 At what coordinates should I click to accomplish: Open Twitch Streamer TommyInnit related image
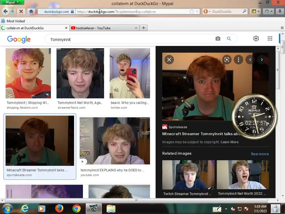[188, 175]
